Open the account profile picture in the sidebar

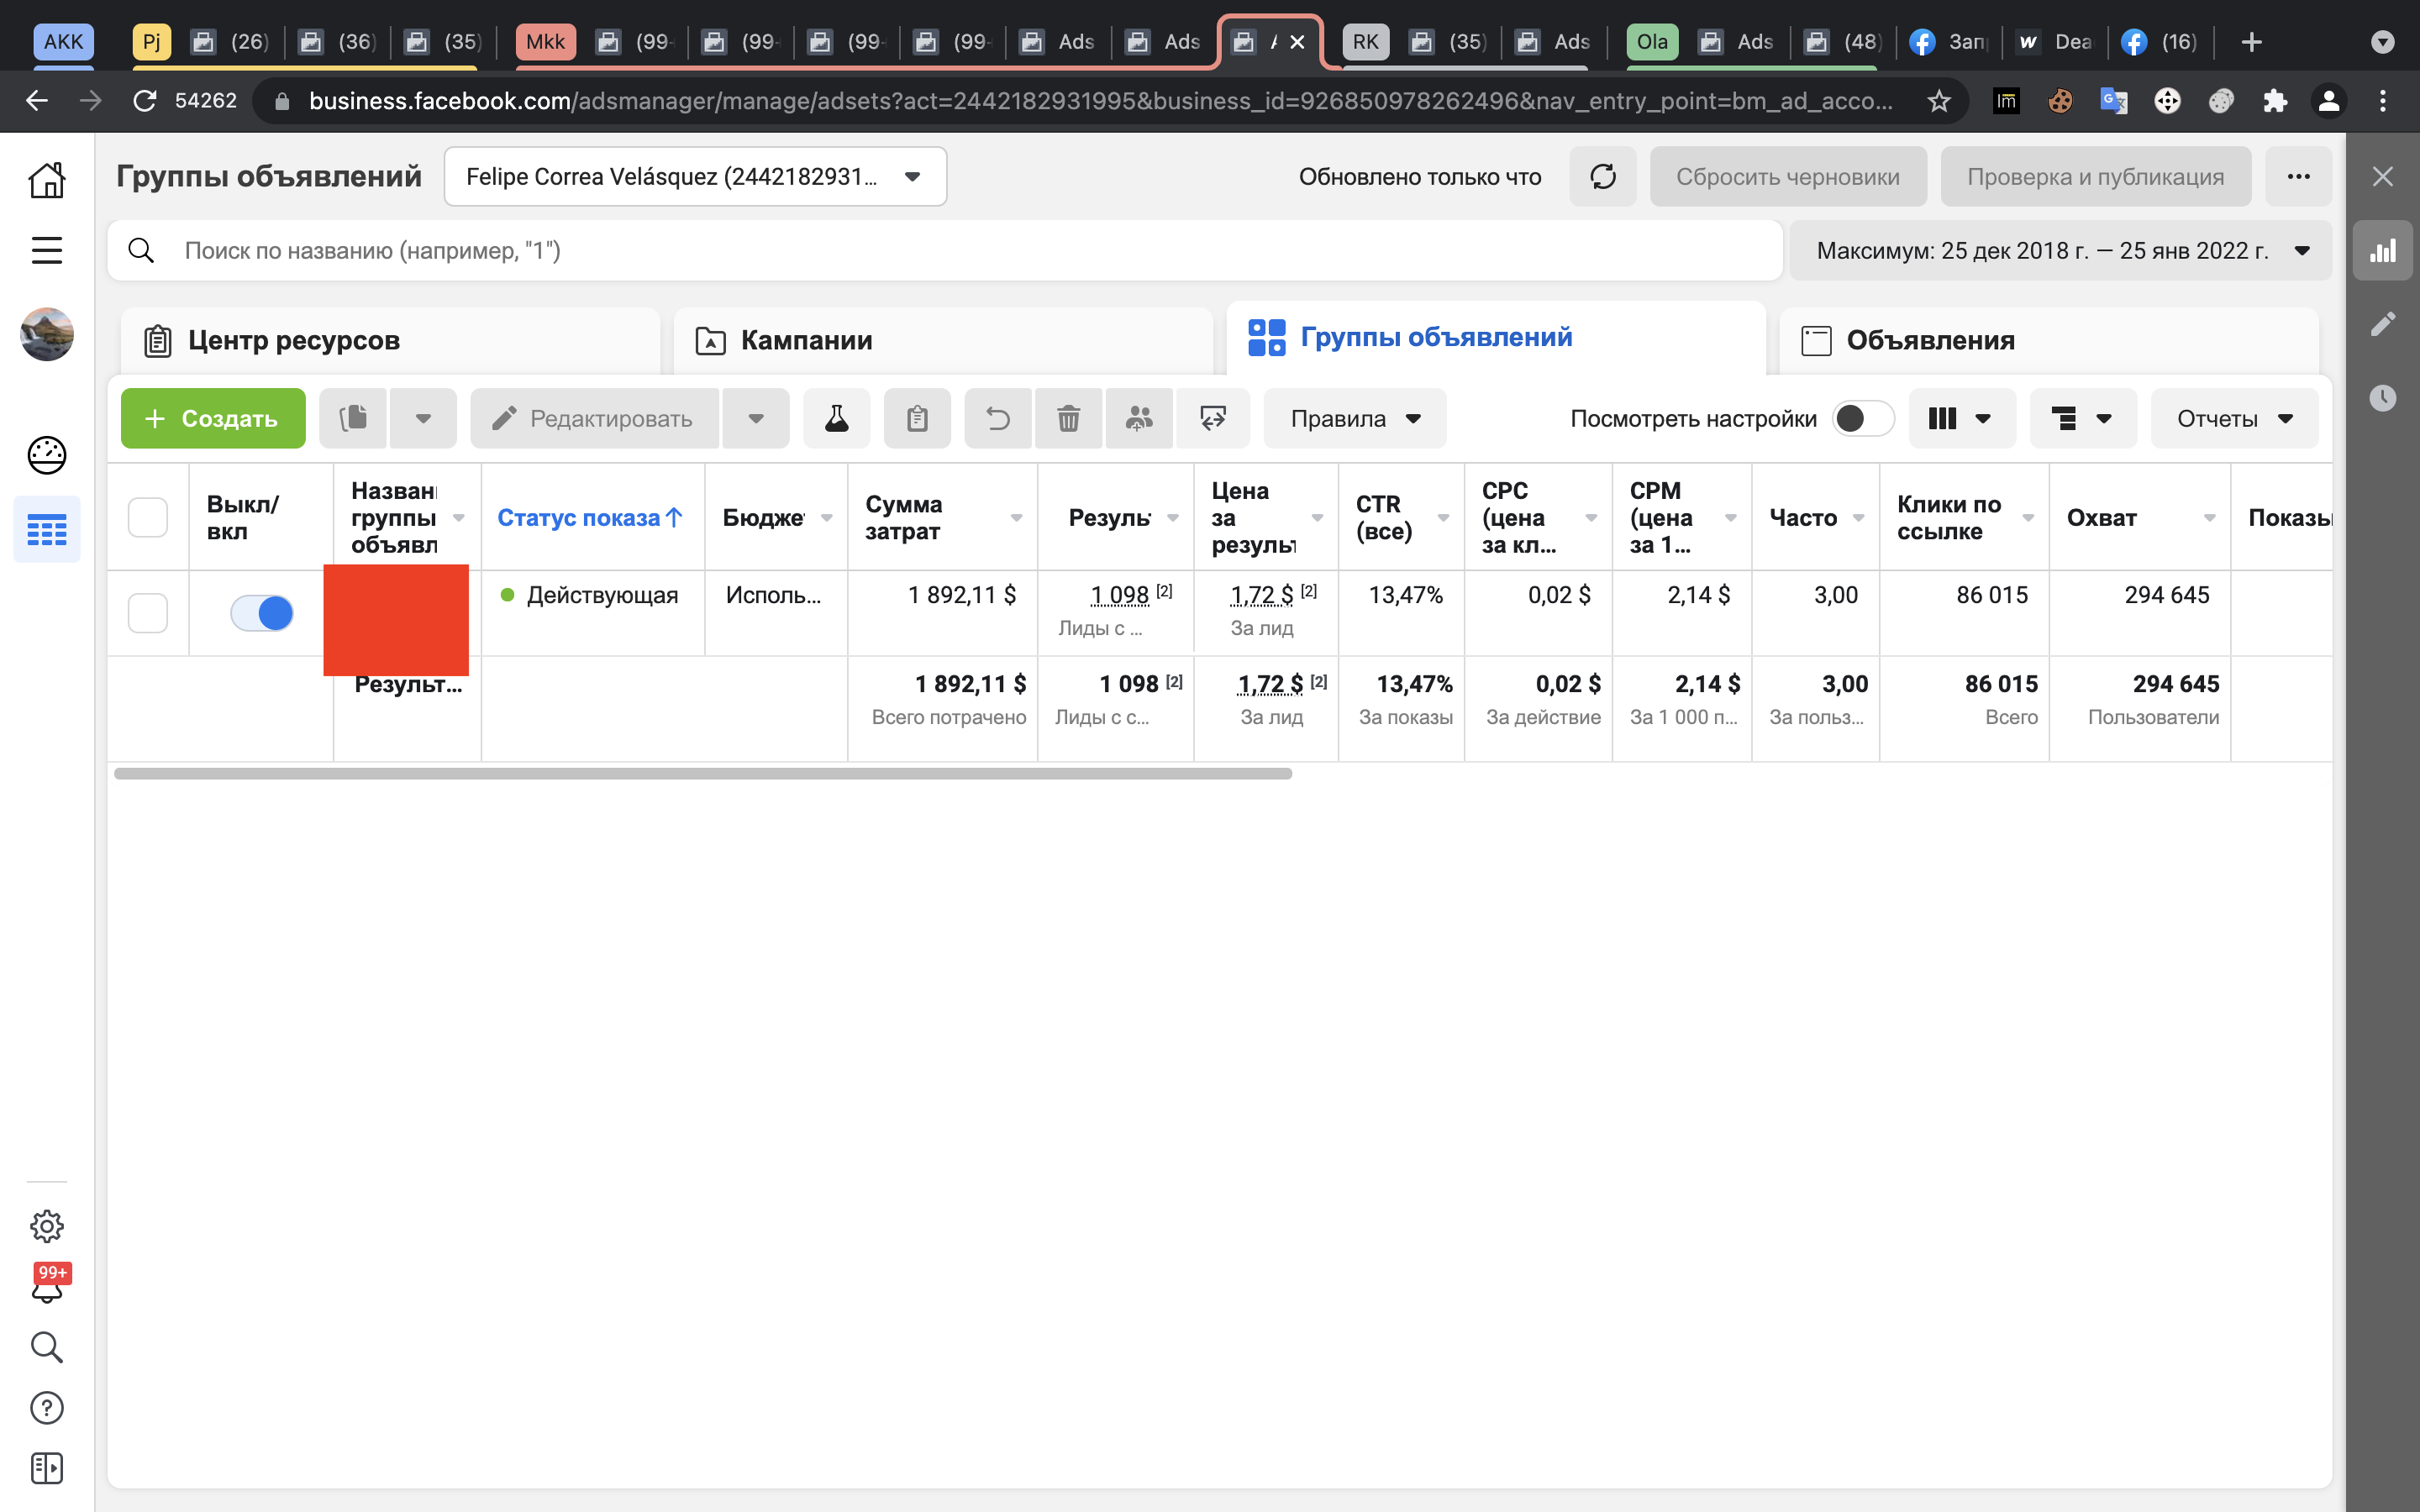[x=47, y=334]
